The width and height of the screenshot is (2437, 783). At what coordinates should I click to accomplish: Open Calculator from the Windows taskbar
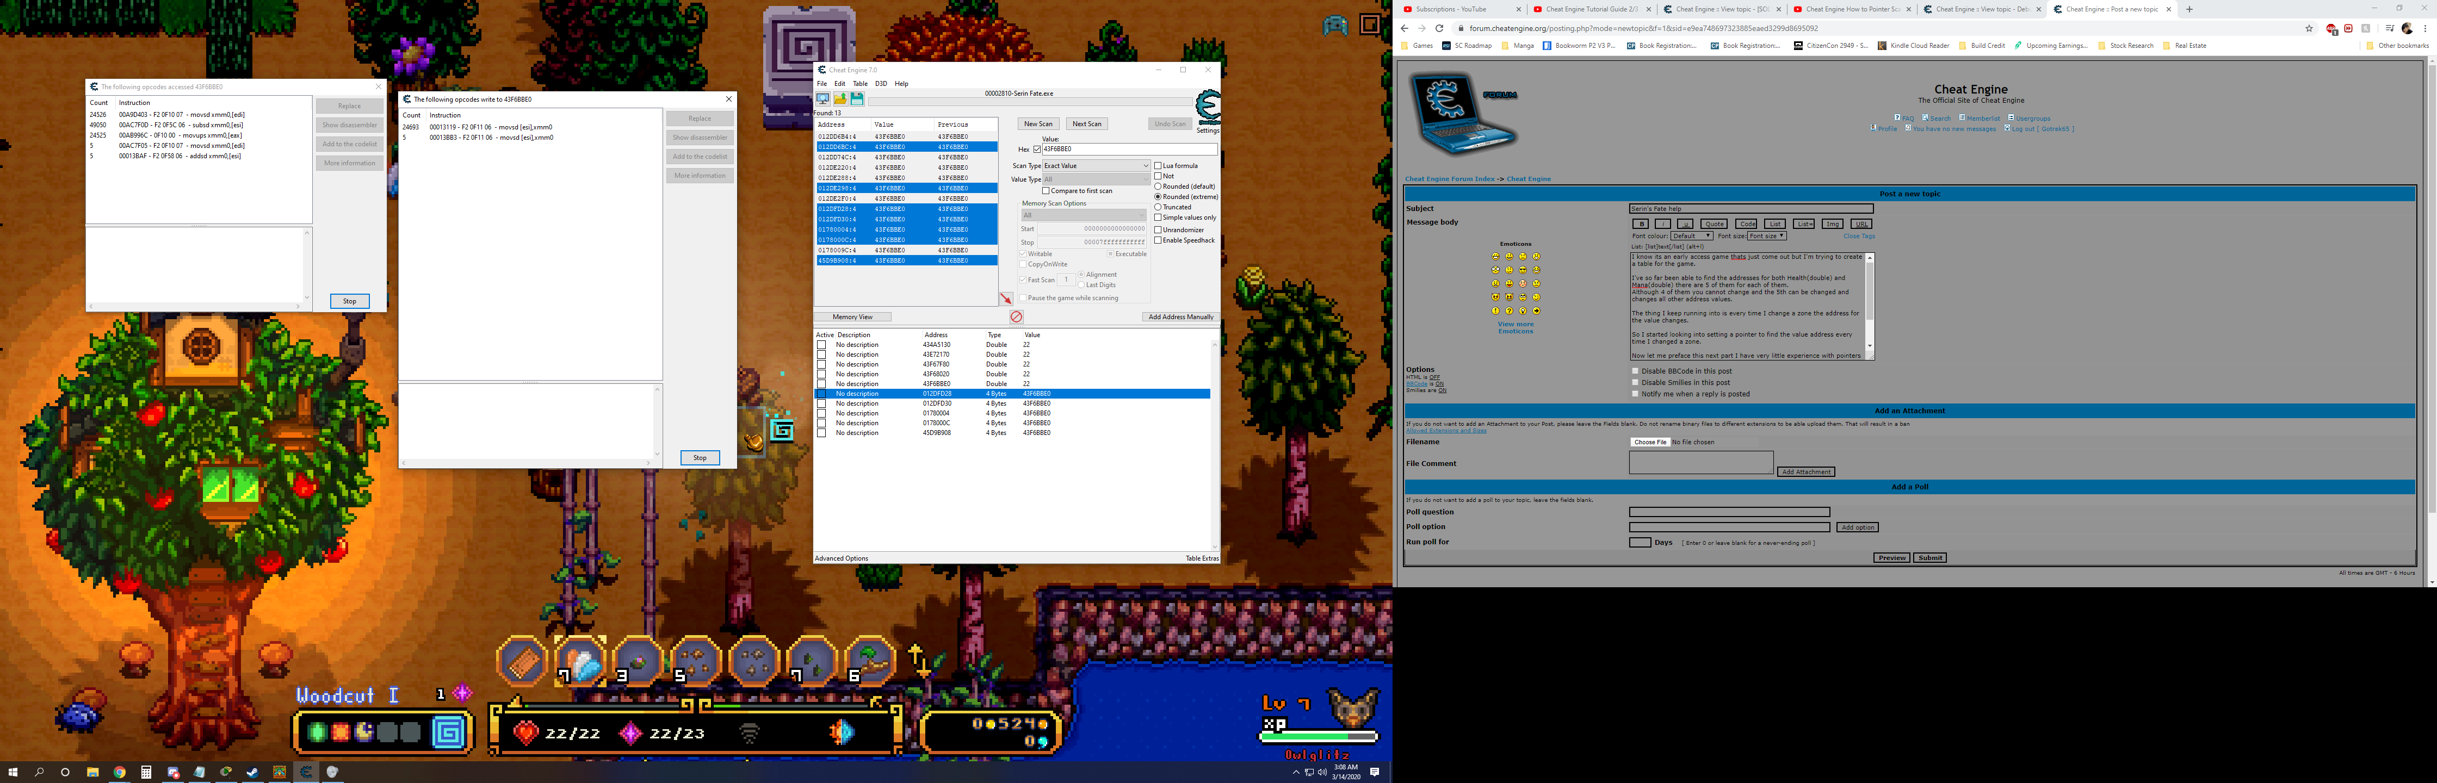[x=146, y=772]
